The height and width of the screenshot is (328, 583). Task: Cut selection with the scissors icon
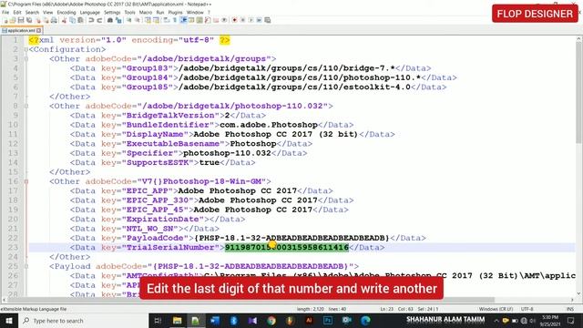point(64,20)
